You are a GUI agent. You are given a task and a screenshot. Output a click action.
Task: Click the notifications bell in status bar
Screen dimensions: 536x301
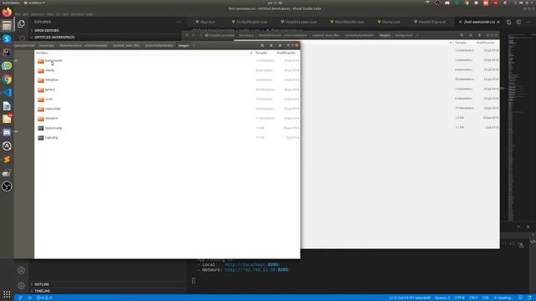tap(529, 298)
